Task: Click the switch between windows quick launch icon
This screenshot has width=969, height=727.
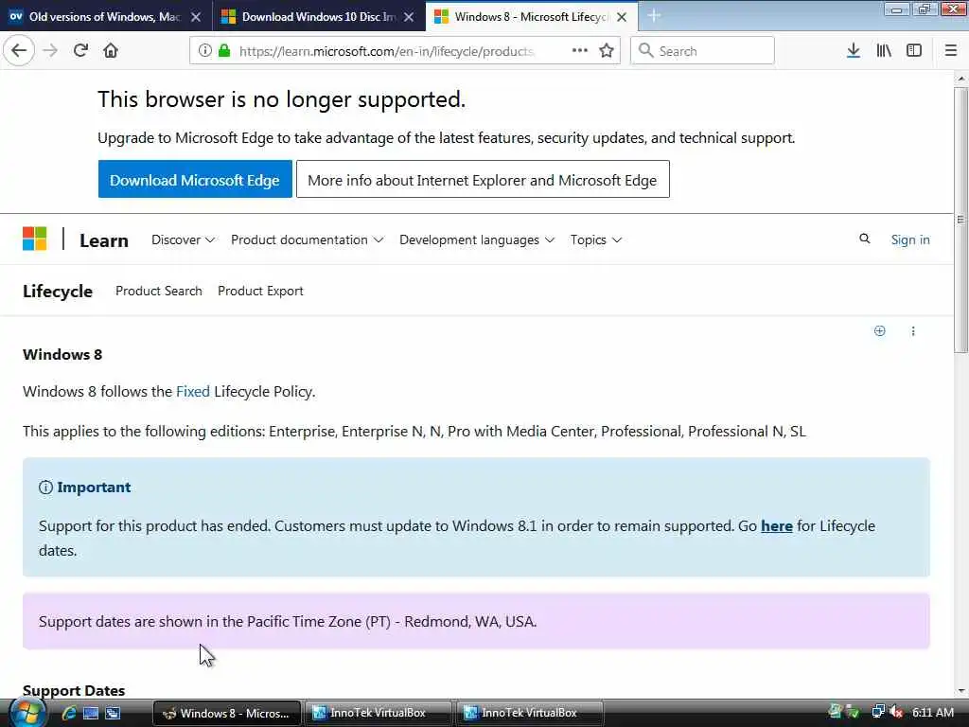Action: [x=113, y=713]
